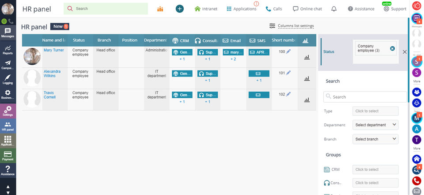The height and width of the screenshot is (195, 424).
Task: Open Mary Turner's profile photo
Action: coord(32,56)
